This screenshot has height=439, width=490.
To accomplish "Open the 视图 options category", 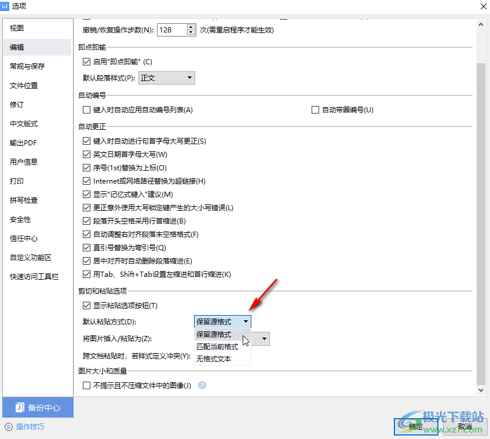I will tap(38, 28).
